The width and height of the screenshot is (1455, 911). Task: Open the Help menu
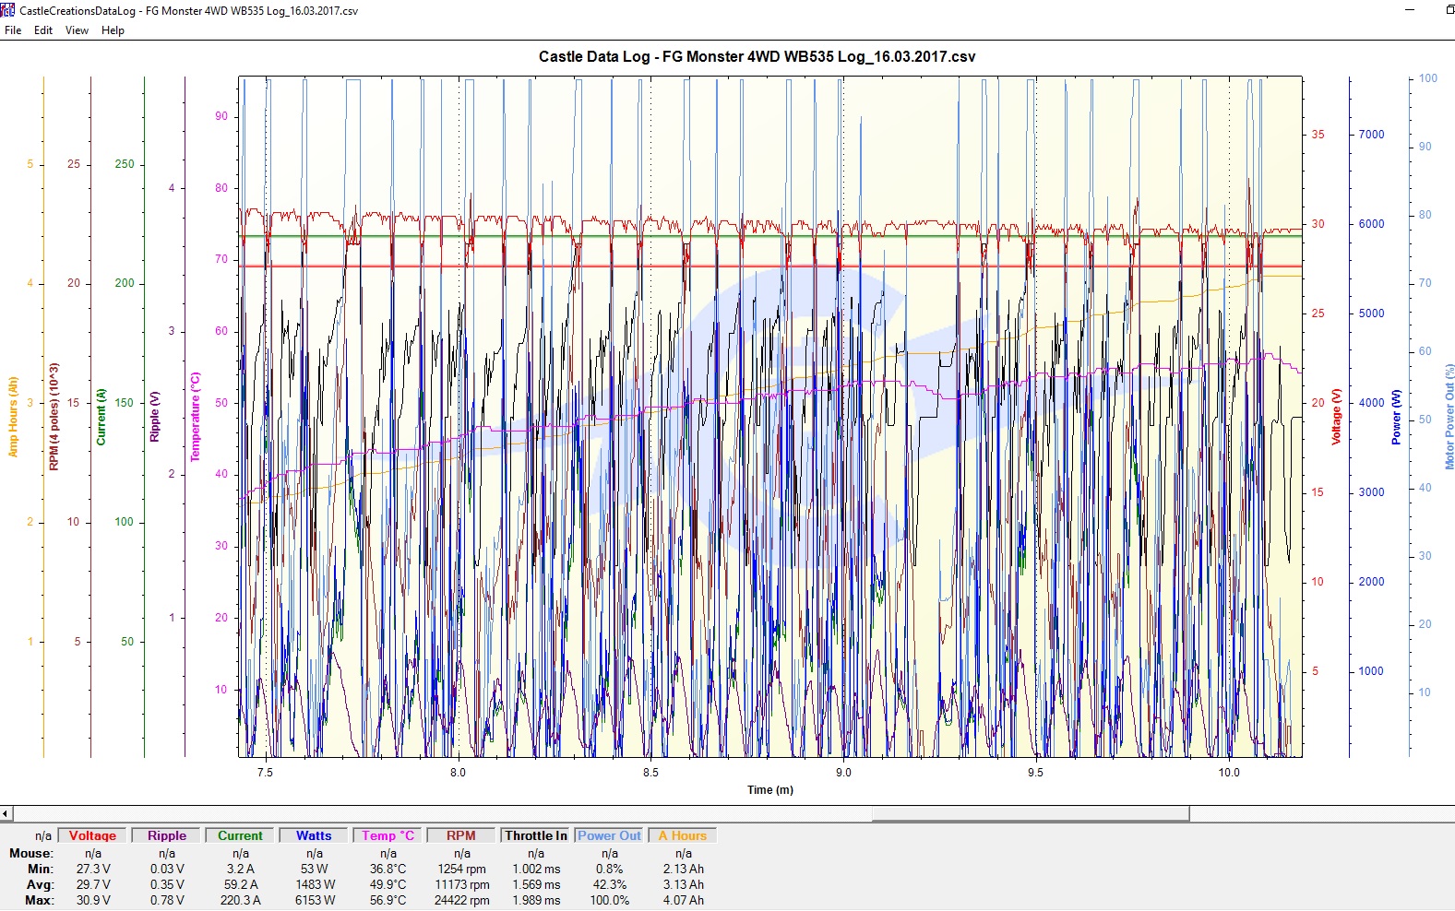[113, 30]
